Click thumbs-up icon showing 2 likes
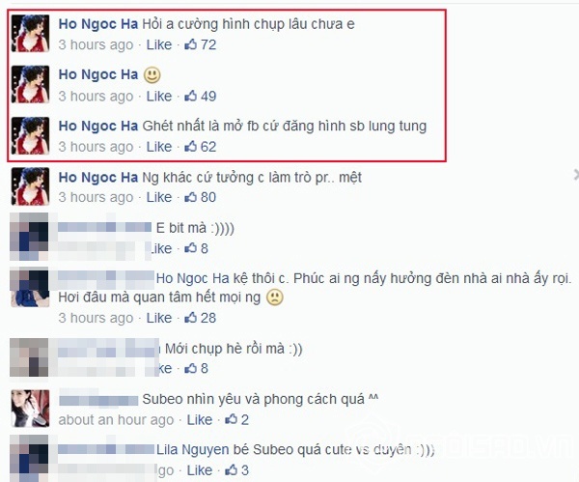This screenshot has width=579, height=482. click(x=232, y=419)
